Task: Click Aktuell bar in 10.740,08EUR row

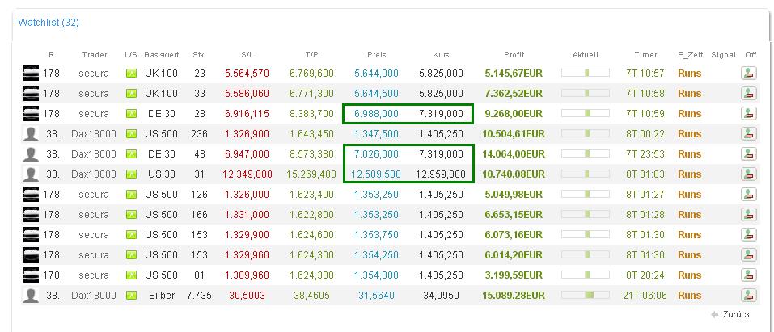Action: pos(583,174)
